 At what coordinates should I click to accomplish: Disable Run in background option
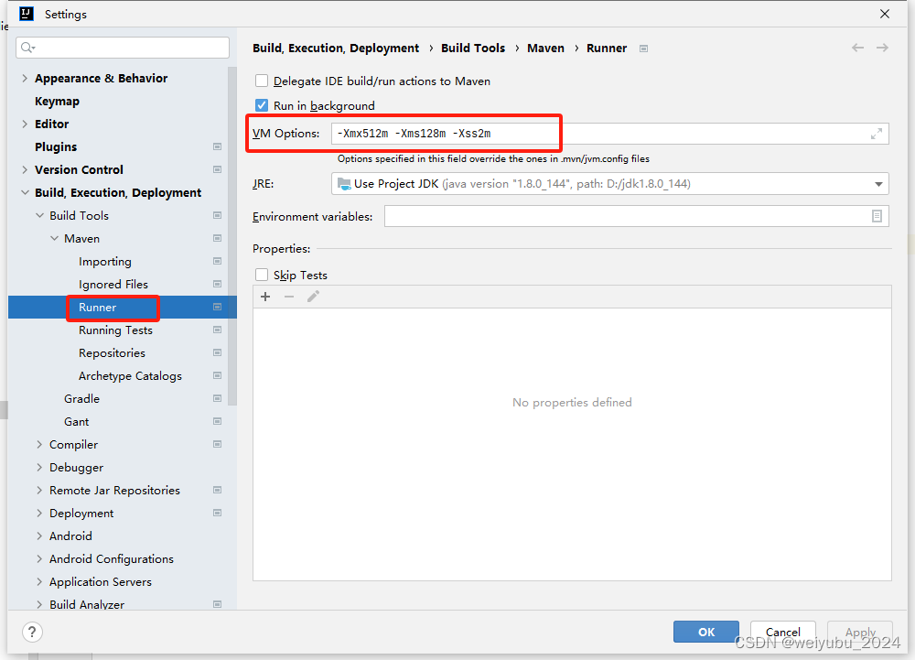(262, 104)
